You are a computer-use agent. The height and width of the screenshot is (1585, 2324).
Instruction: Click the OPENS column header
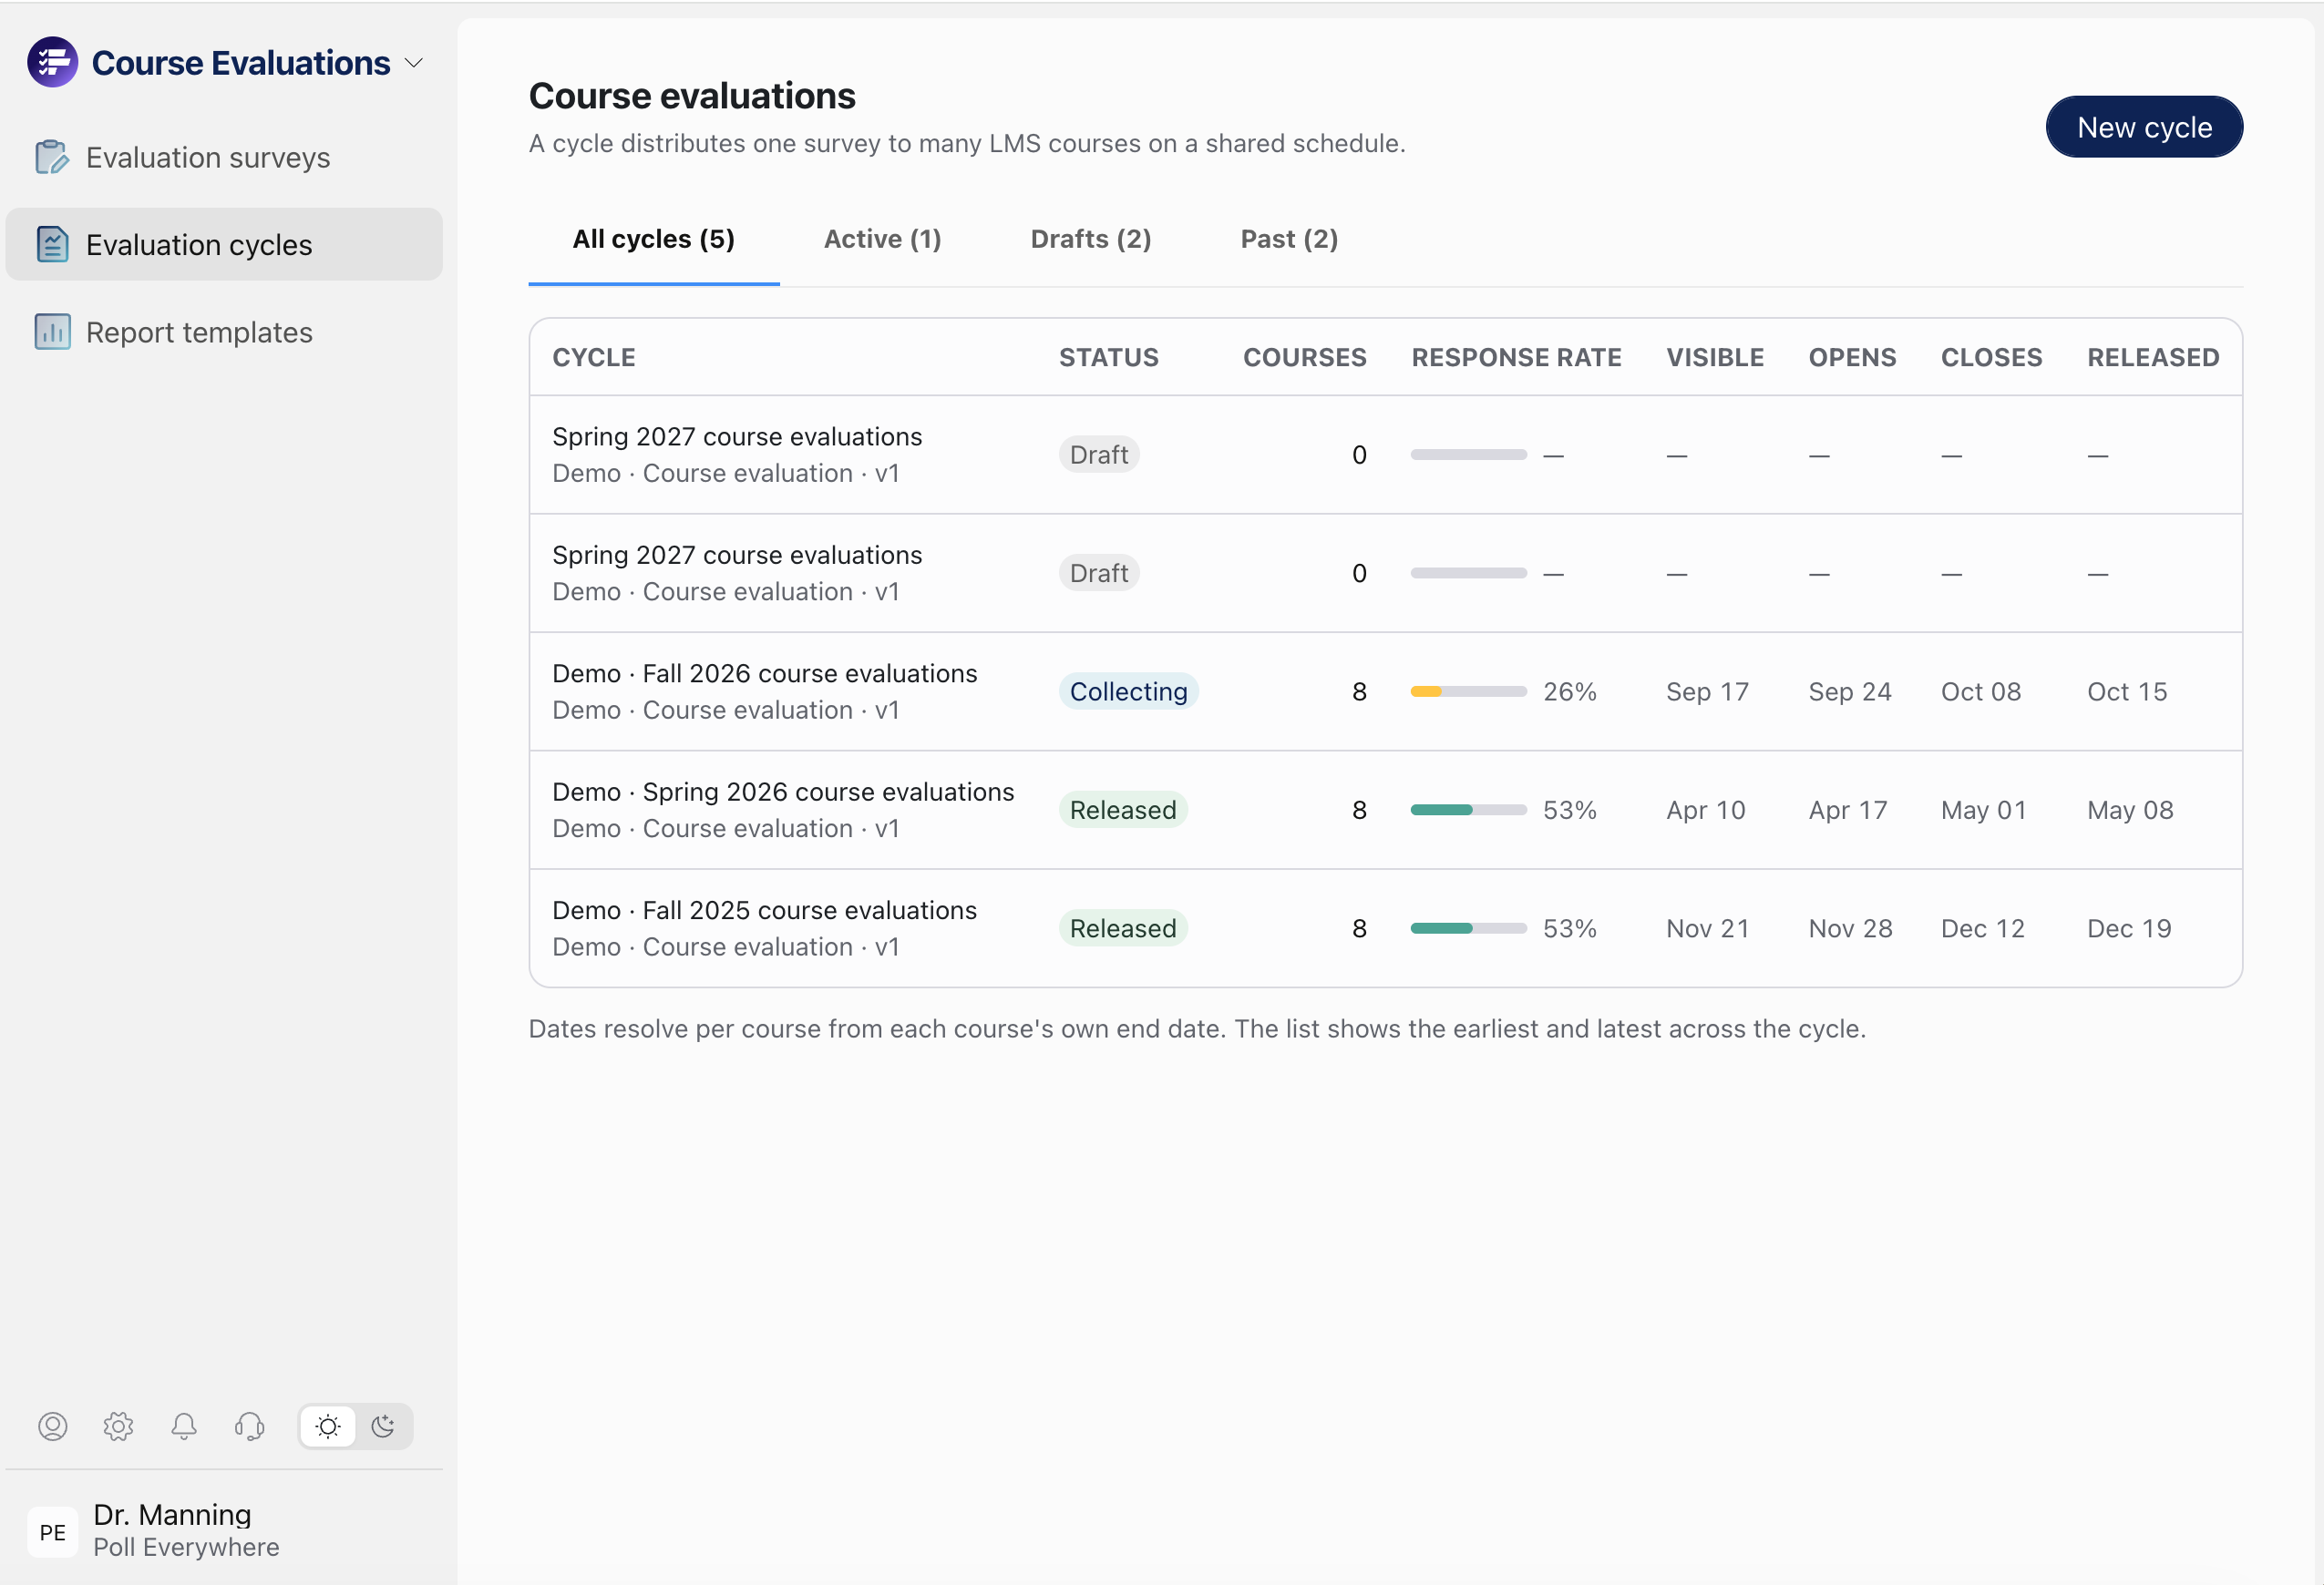(x=1852, y=358)
